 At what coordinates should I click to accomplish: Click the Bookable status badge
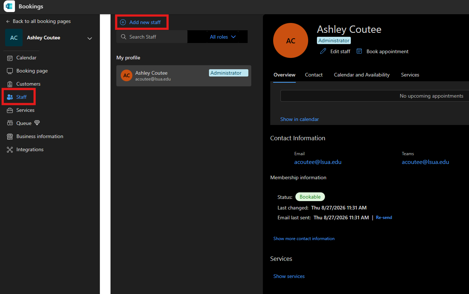click(310, 197)
